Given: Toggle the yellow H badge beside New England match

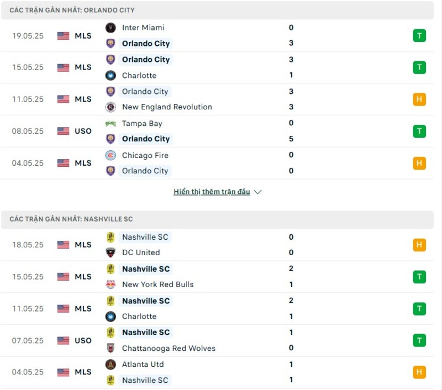Looking at the screenshot, I should [419, 99].
